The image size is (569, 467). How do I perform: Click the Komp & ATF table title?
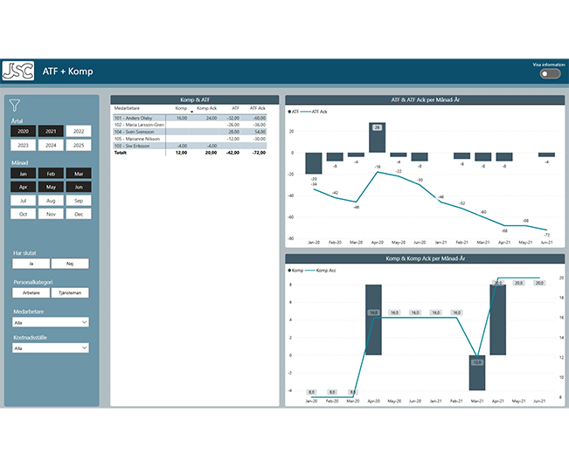point(195,100)
